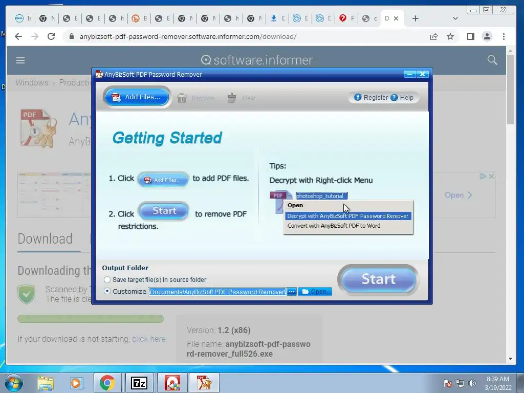Click the green download progress bar

point(91,318)
